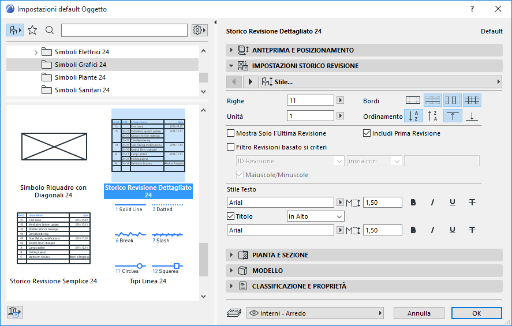Select Simboli Piante 24 folder
Screen dimensions: 512x326
click(80, 77)
